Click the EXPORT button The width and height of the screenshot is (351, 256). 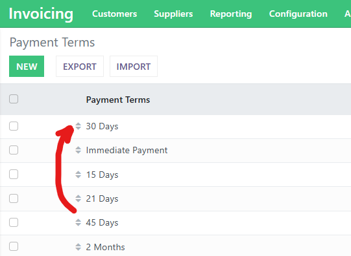[x=80, y=66]
